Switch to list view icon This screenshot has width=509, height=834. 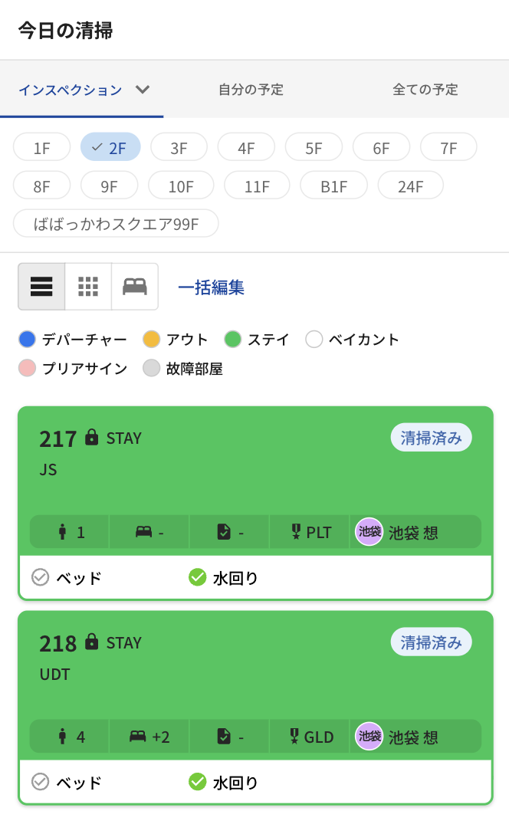click(x=41, y=287)
